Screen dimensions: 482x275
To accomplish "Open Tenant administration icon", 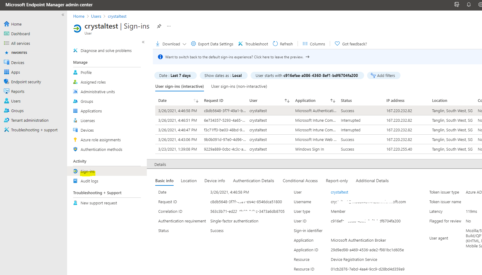I will [7, 120].
